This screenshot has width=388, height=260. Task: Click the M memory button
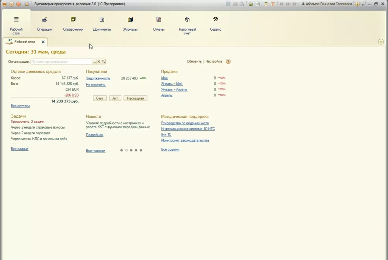pos(282,4)
